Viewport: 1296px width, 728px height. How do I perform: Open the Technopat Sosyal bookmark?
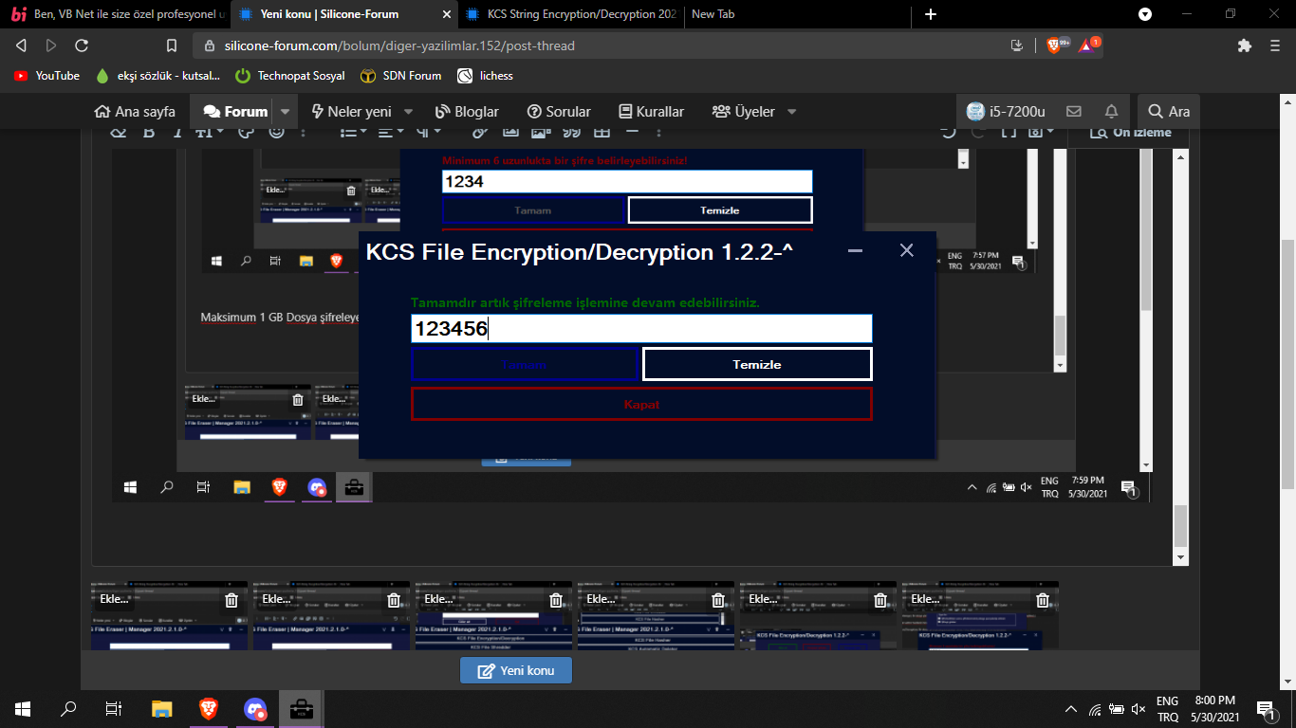[289, 76]
